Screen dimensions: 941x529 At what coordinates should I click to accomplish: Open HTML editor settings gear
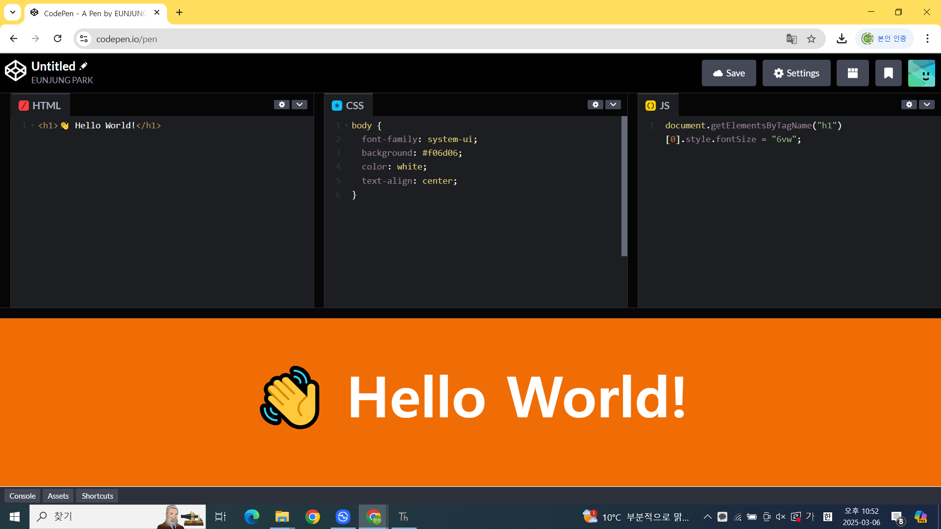click(x=282, y=104)
